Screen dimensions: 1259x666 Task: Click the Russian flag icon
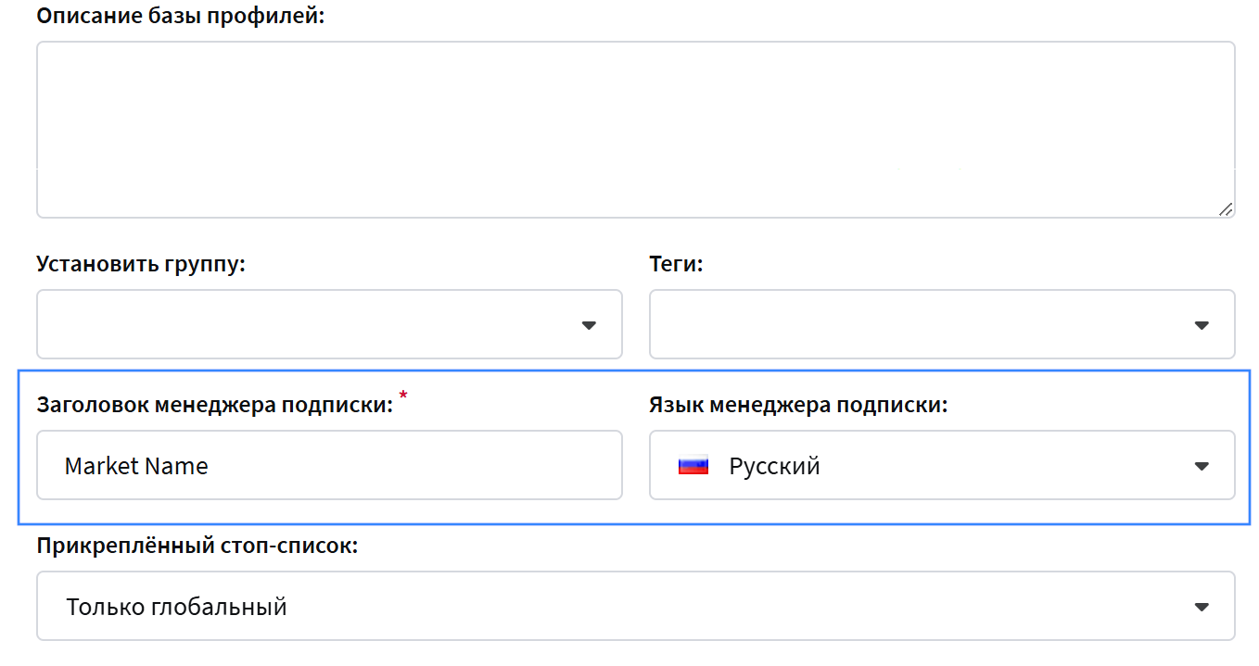click(x=693, y=466)
